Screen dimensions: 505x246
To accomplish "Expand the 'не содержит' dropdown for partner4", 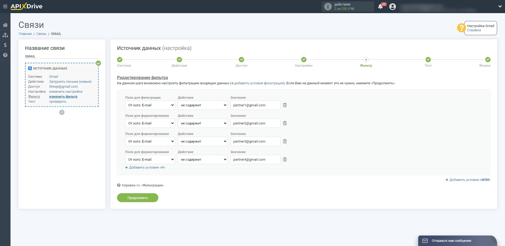I will pyautogui.click(x=203, y=159).
